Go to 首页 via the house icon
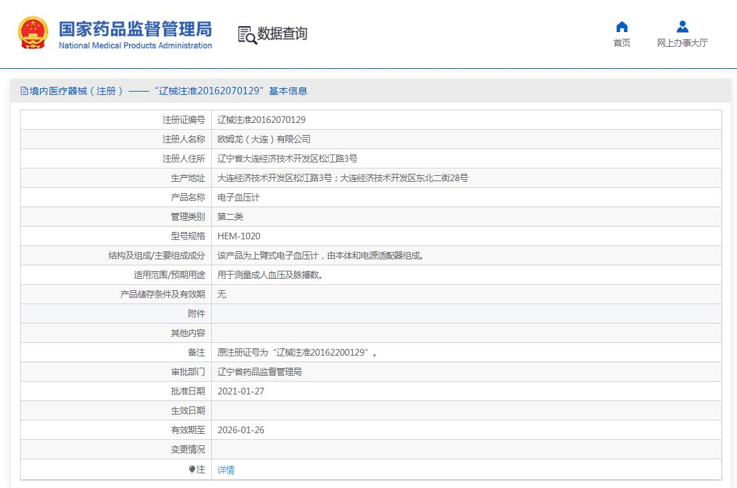Screen dimensions: 737x488 click(x=622, y=26)
